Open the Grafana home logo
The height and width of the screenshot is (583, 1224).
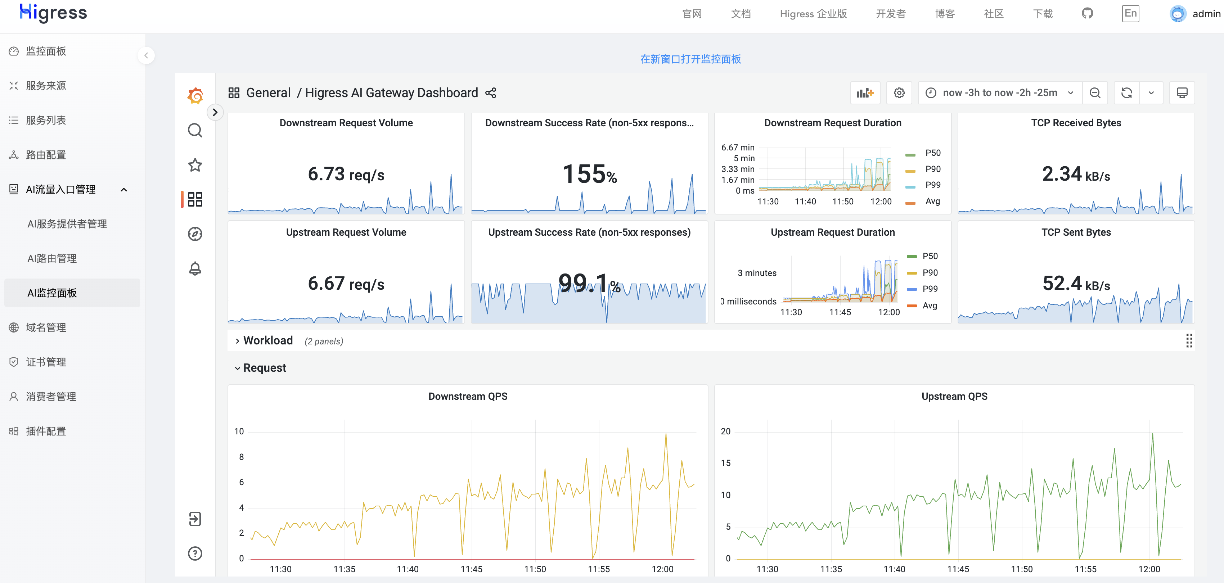[195, 95]
